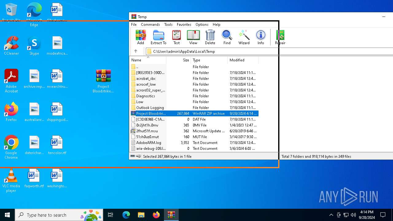This screenshot has height=221, width=393.
Task: Open File Explorer from taskbar
Action: tap(141, 215)
